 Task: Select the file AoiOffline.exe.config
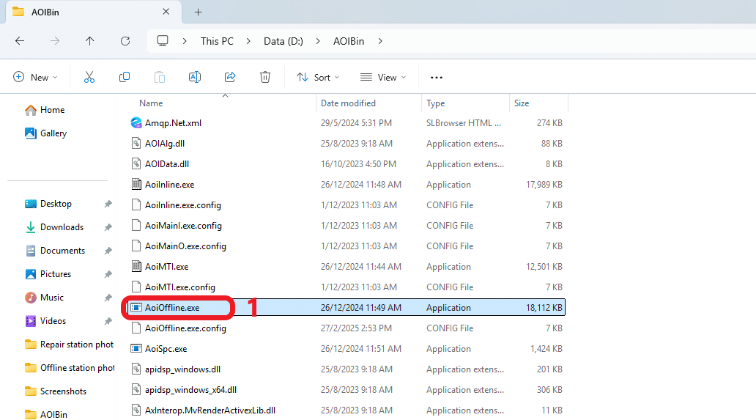[185, 328]
